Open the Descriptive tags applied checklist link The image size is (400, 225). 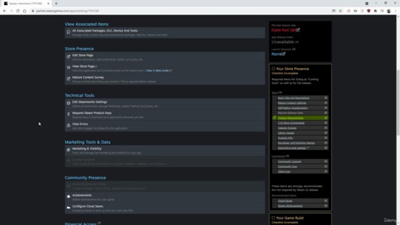pyautogui.click(x=292, y=148)
